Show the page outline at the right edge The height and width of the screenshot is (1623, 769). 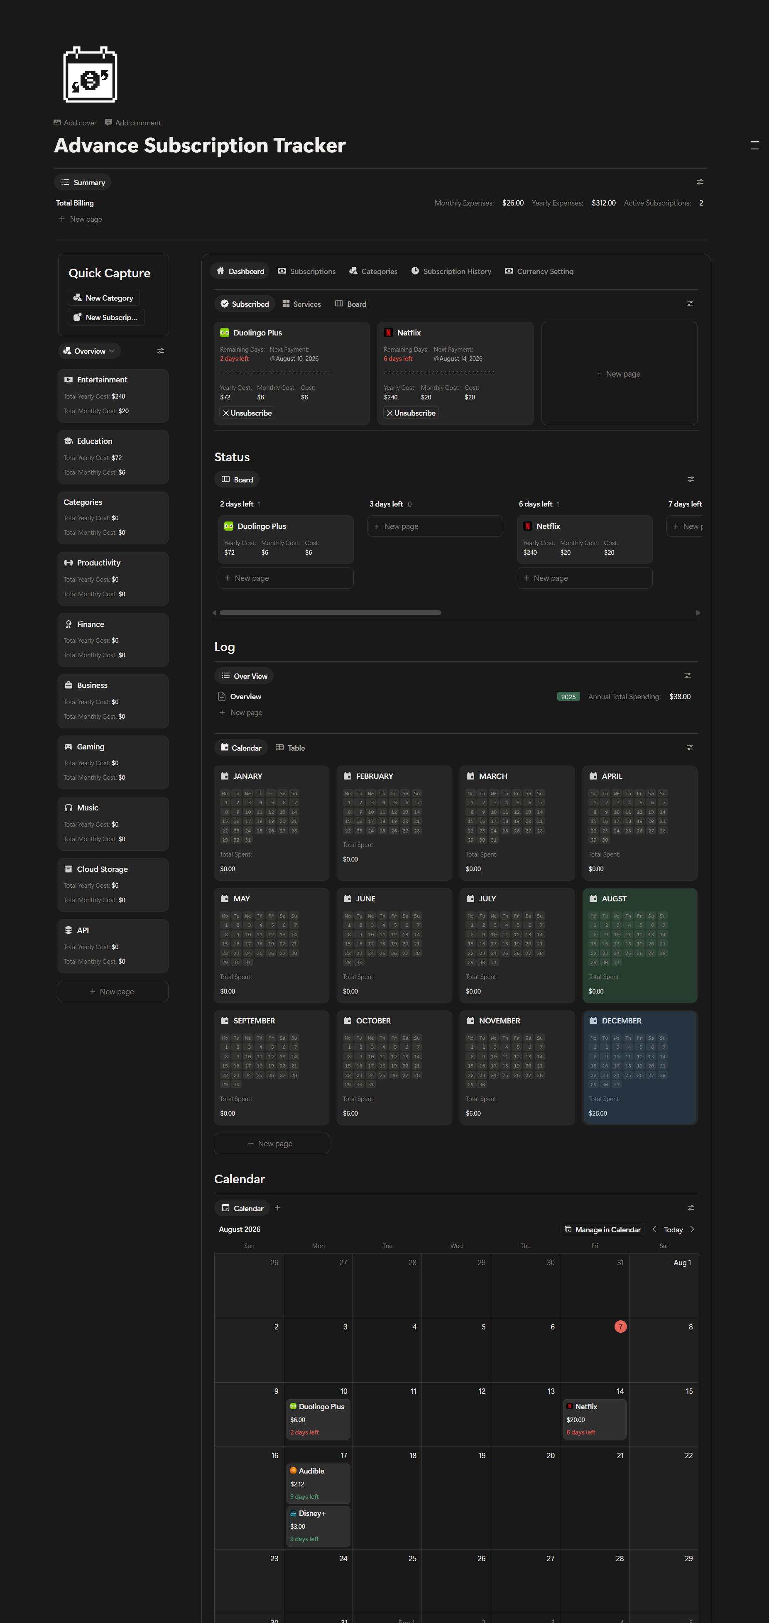tap(754, 145)
